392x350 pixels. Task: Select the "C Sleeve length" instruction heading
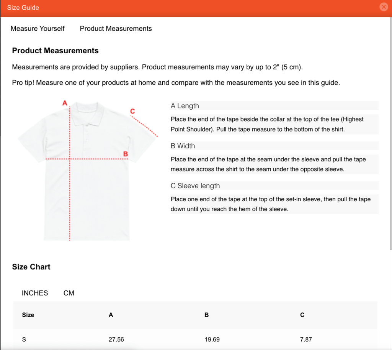tap(195, 186)
